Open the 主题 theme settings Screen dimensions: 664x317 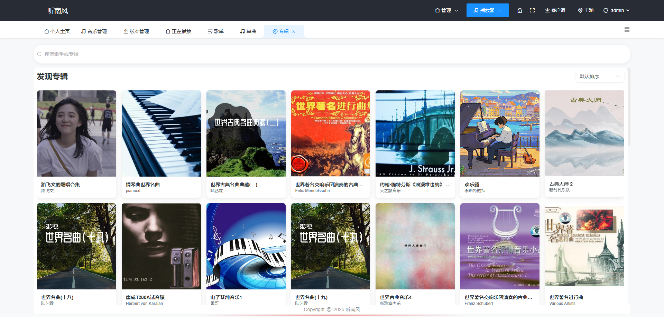coord(586,10)
